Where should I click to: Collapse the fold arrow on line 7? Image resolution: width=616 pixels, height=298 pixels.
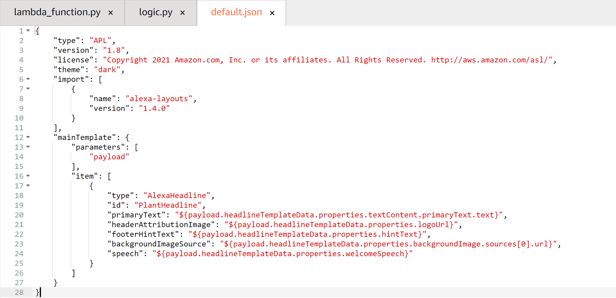(x=28, y=89)
